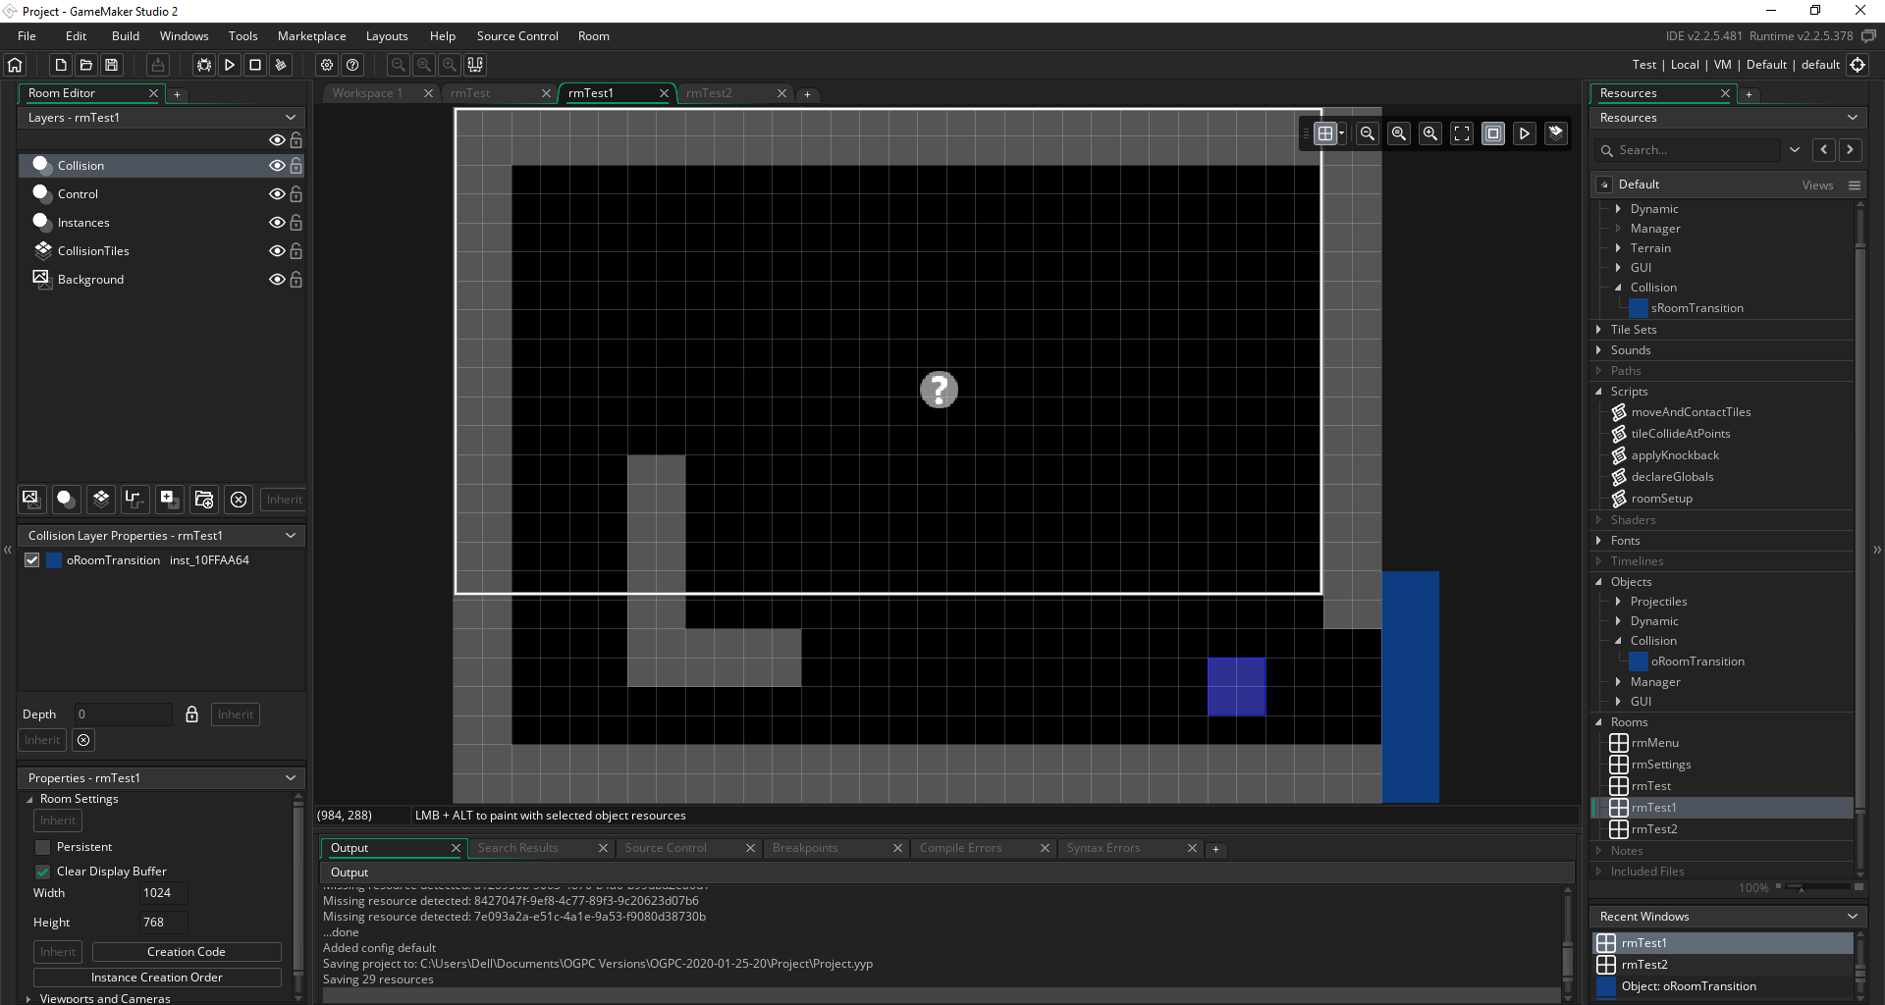The width and height of the screenshot is (1885, 1005).
Task: Uncheck the oRoomTransition instance checkbox
Action: tap(32, 560)
